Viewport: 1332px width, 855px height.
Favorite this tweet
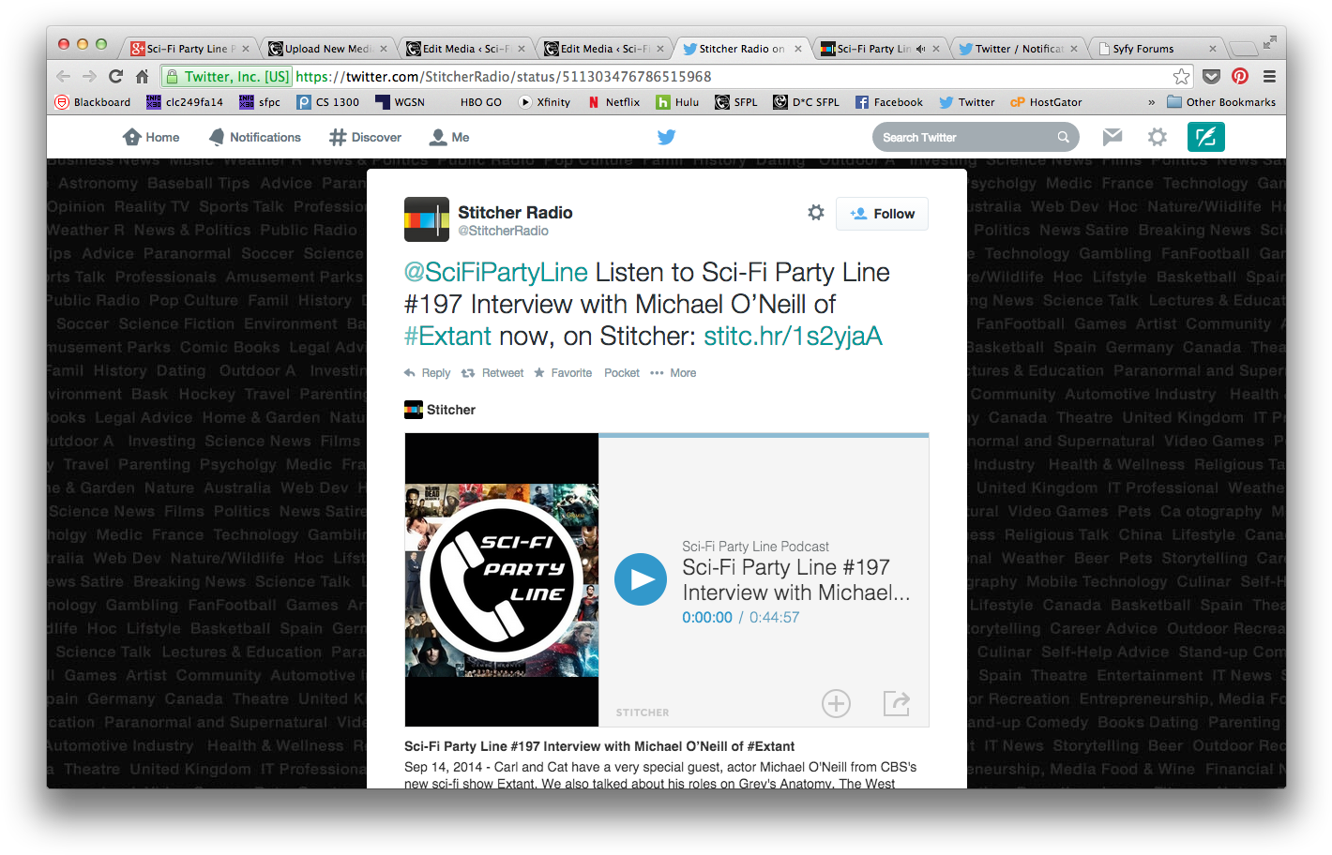(x=563, y=373)
